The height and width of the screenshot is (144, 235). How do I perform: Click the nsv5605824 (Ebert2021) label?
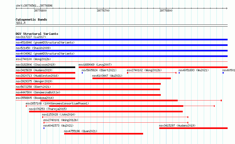tap(99, 70)
